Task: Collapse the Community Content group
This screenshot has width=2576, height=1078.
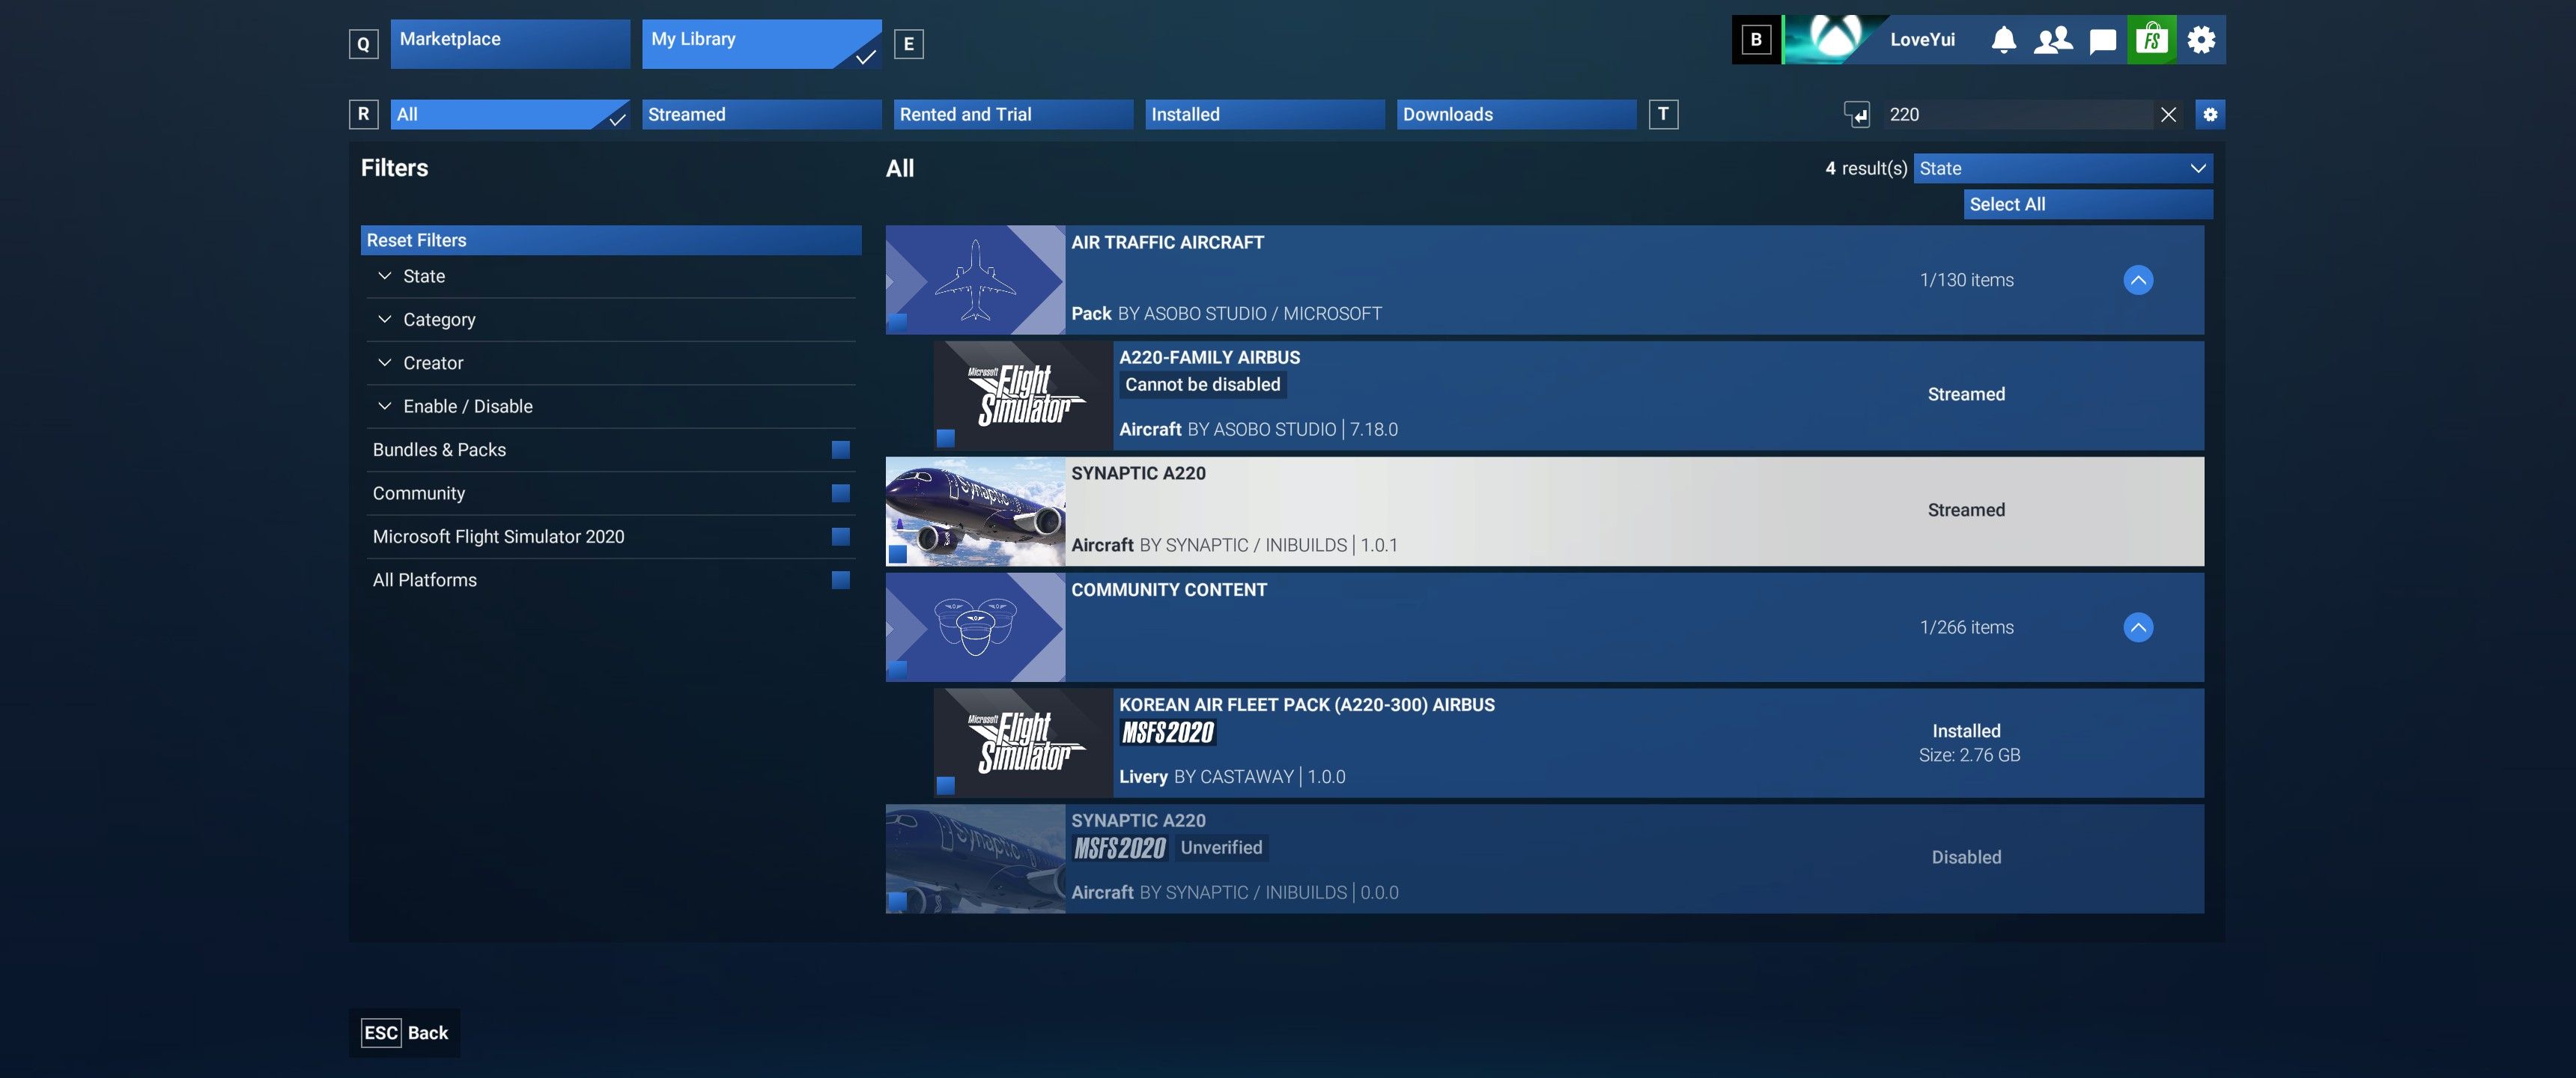Action: tap(2138, 627)
